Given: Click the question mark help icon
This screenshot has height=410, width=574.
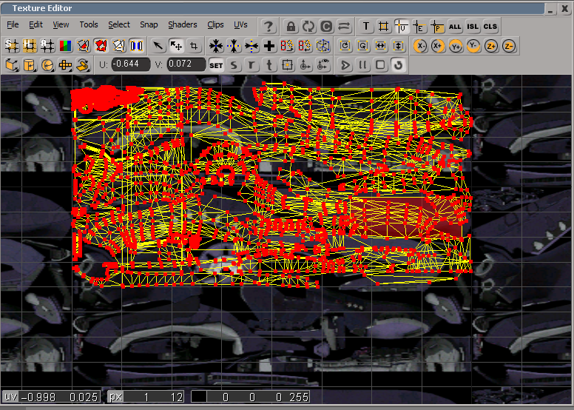Looking at the screenshot, I should coord(269,27).
